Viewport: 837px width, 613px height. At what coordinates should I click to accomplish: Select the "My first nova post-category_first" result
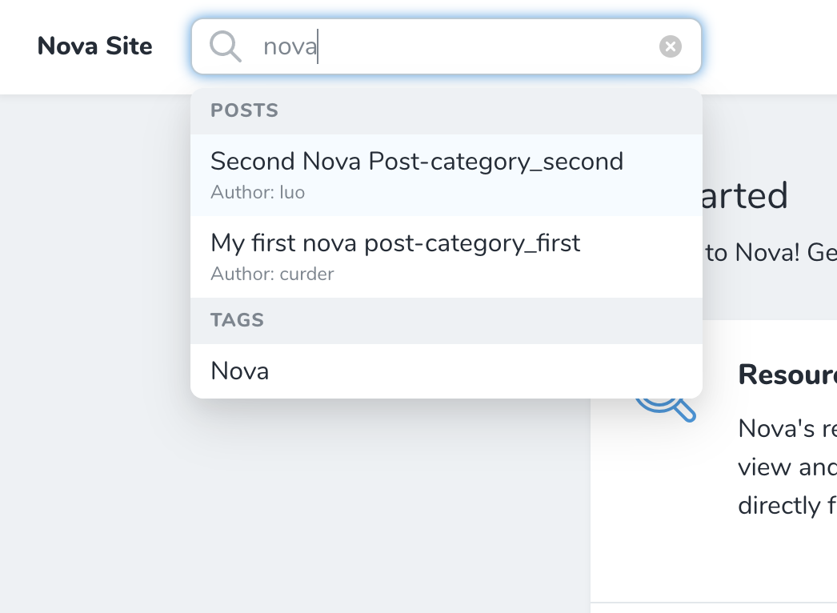395,242
